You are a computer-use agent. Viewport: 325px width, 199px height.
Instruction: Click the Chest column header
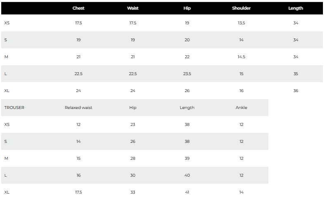coord(78,8)
